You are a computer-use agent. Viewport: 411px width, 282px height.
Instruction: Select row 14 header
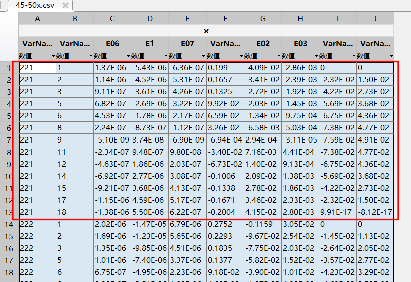[x=9, y=224]
